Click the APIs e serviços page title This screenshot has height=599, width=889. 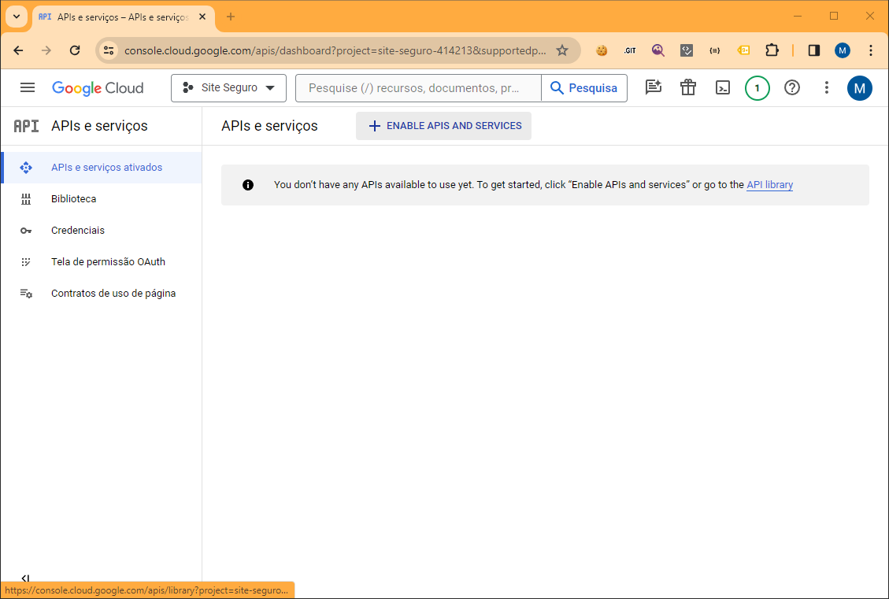(x=269, y=126)
